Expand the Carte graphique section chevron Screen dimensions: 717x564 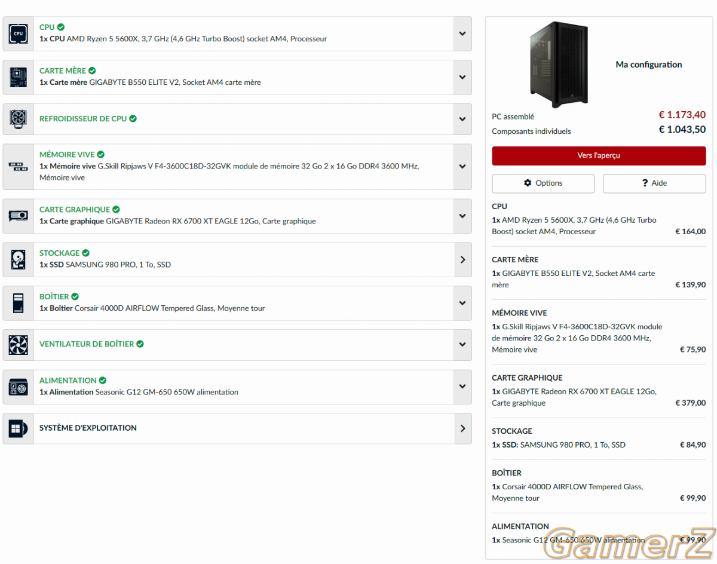click(462, 216)
